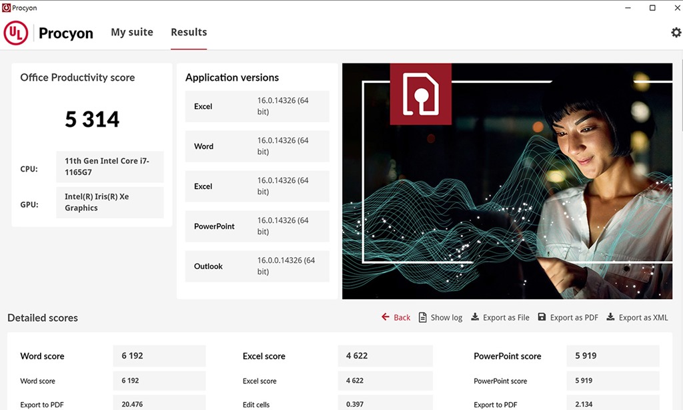This screenshot has width=683, height=410.
Task: Switch to the My suite tab
Action: (x=132, y=32)
